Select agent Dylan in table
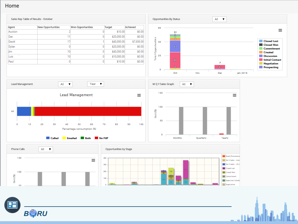The height and width of the screenshot is (224, 298). tap(11, 46)
